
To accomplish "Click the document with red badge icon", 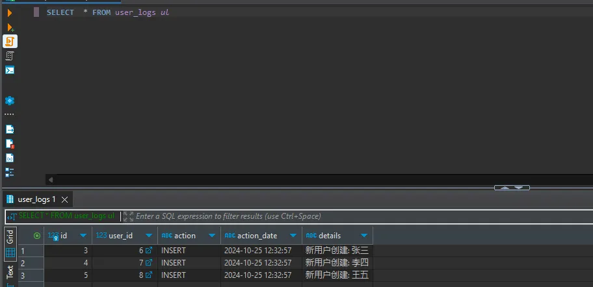I will [x=10, y=143].
